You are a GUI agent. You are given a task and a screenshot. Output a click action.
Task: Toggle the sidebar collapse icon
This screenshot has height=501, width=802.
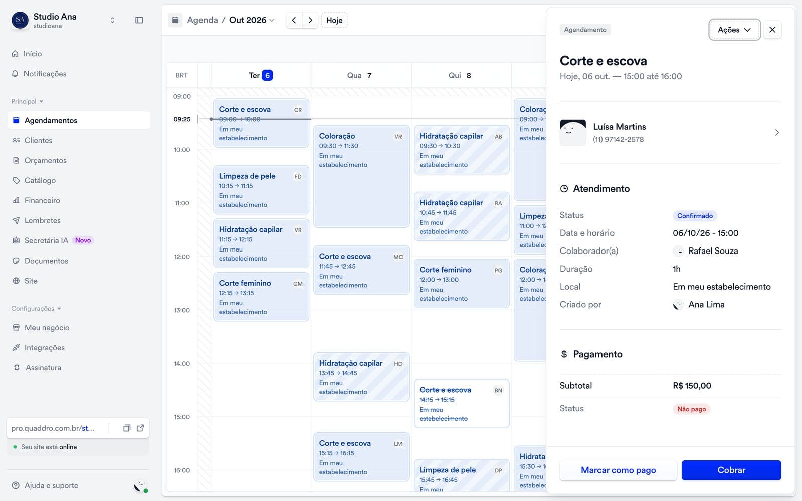click(x=139, y=20)
